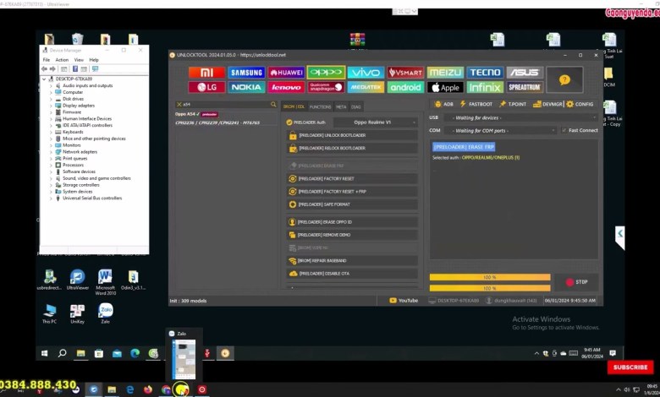This screenshot has width=660, height=397.
Task: Click [PRELOADER] REMOVE DEMO button
Action: pos(352,235)
